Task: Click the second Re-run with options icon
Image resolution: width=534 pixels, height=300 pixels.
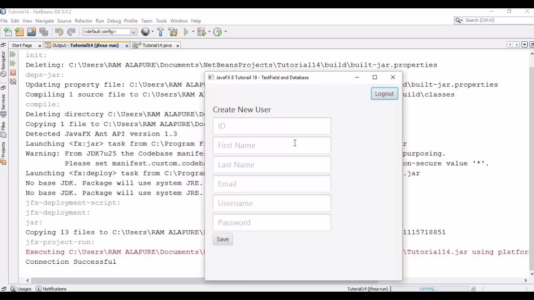Action: (13, 63)
